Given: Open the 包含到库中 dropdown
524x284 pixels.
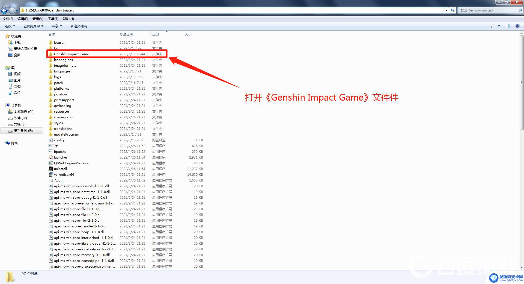Looking at the screenshot, I should point(34,26).
